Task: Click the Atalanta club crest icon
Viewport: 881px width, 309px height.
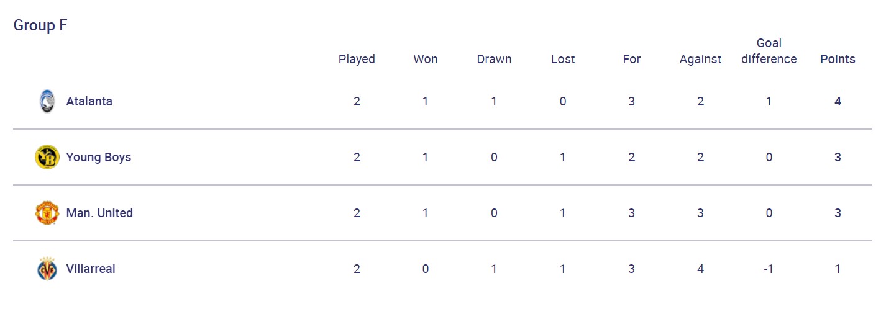Action: coord(47,101)
